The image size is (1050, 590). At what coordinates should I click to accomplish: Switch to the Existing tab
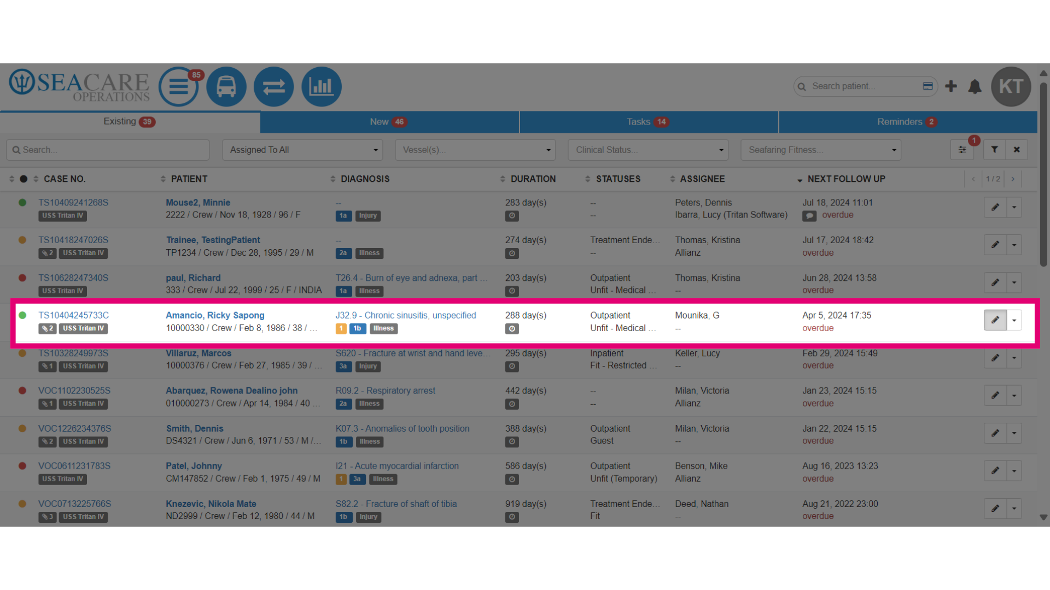point(130,122)
